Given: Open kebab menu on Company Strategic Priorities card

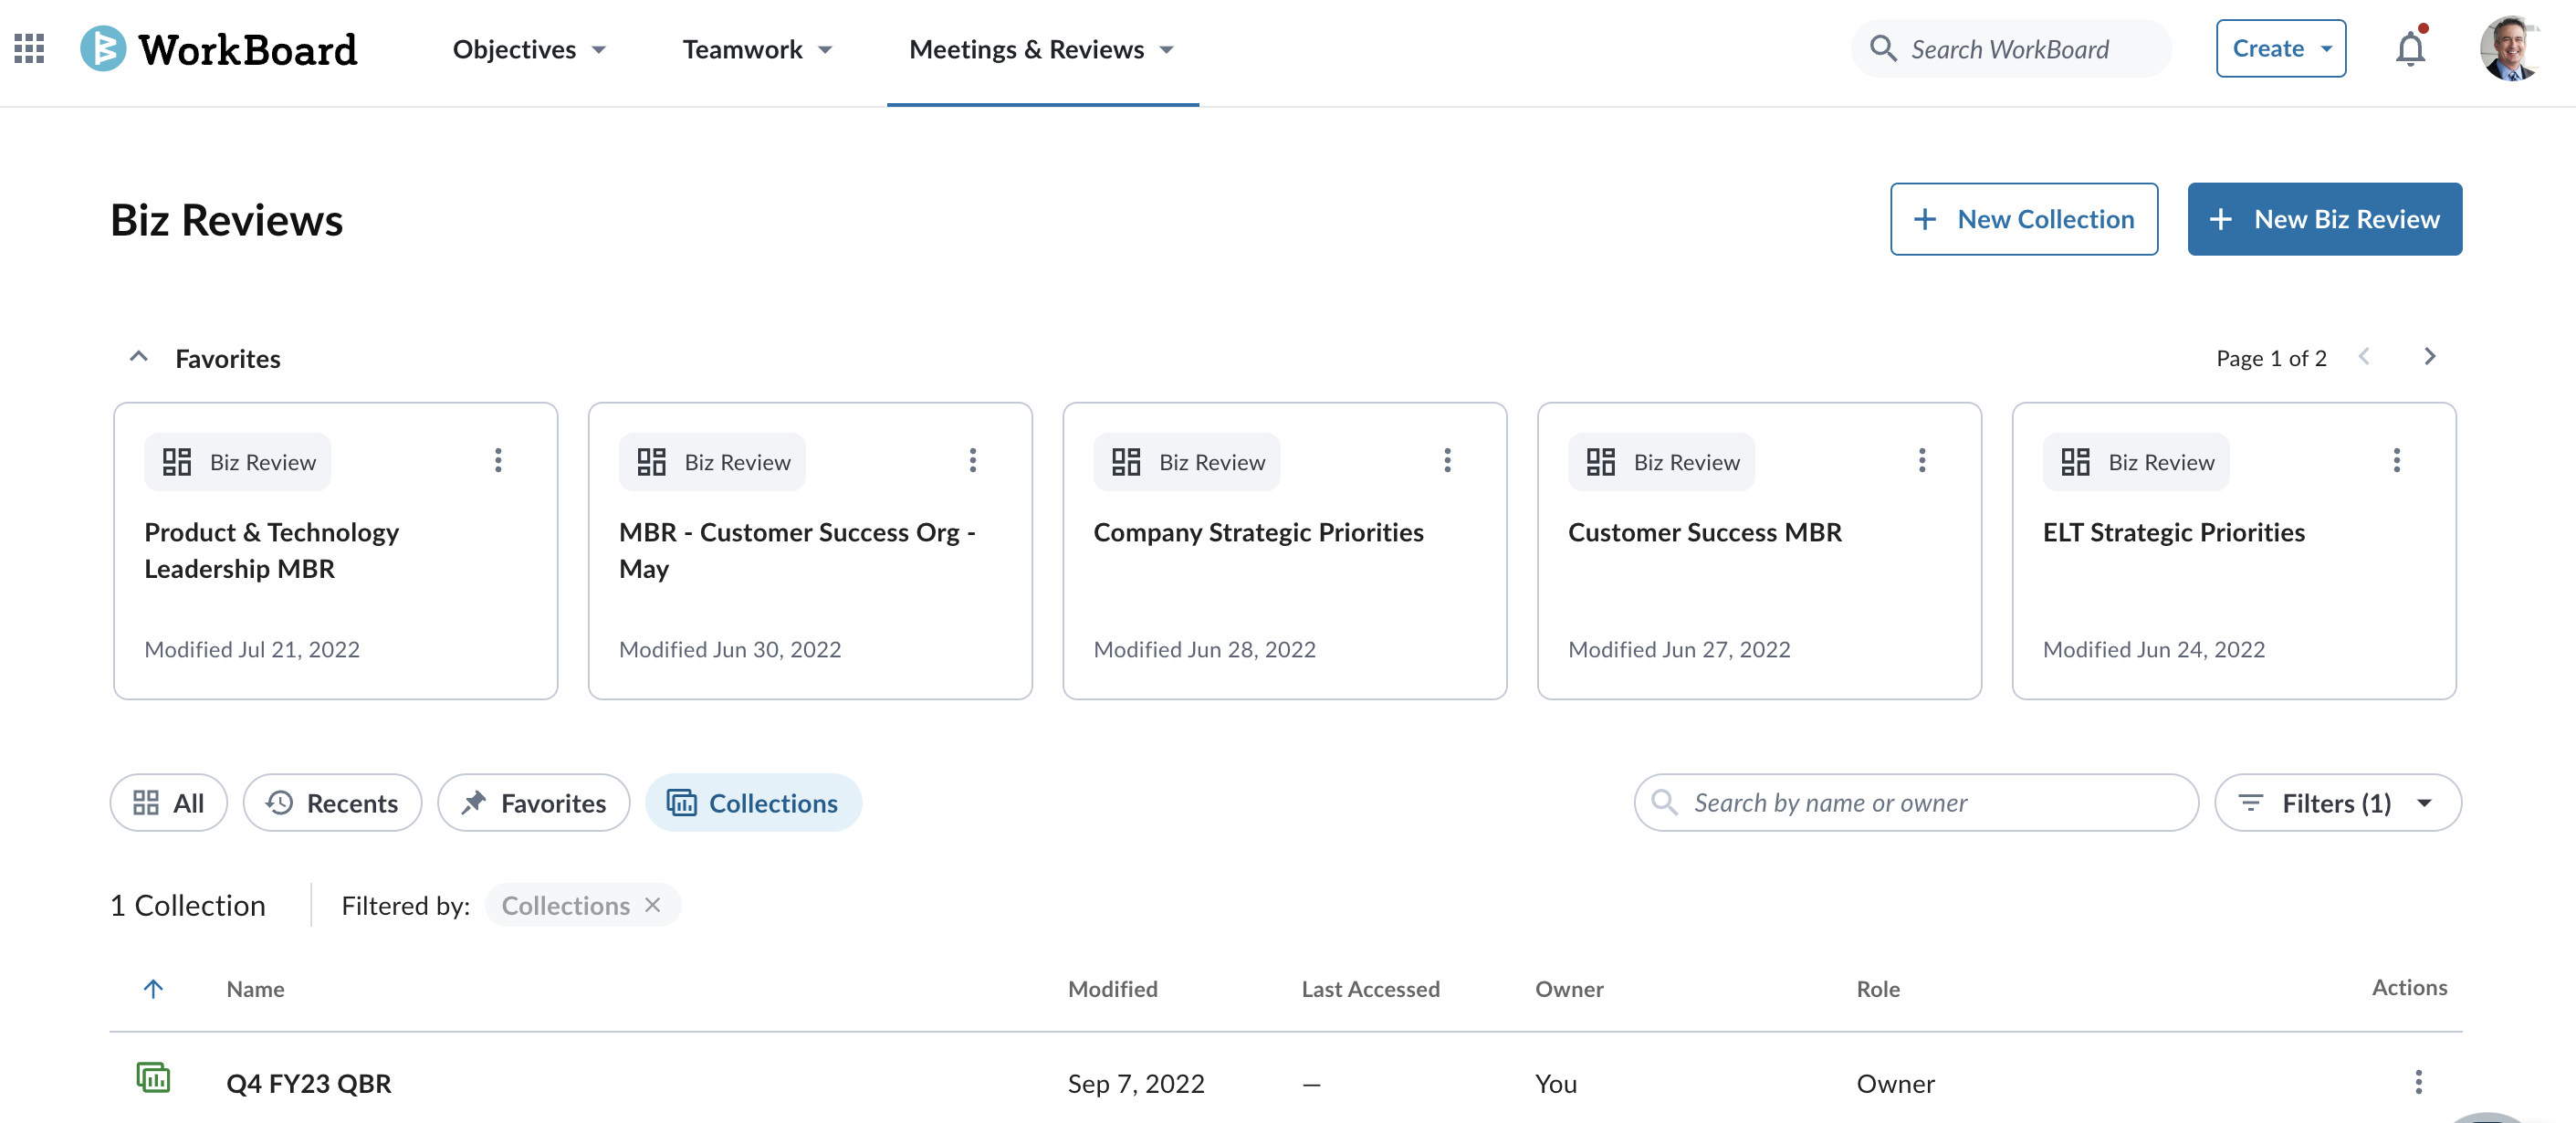Looking at the screenshot, I should (1447, 460).
